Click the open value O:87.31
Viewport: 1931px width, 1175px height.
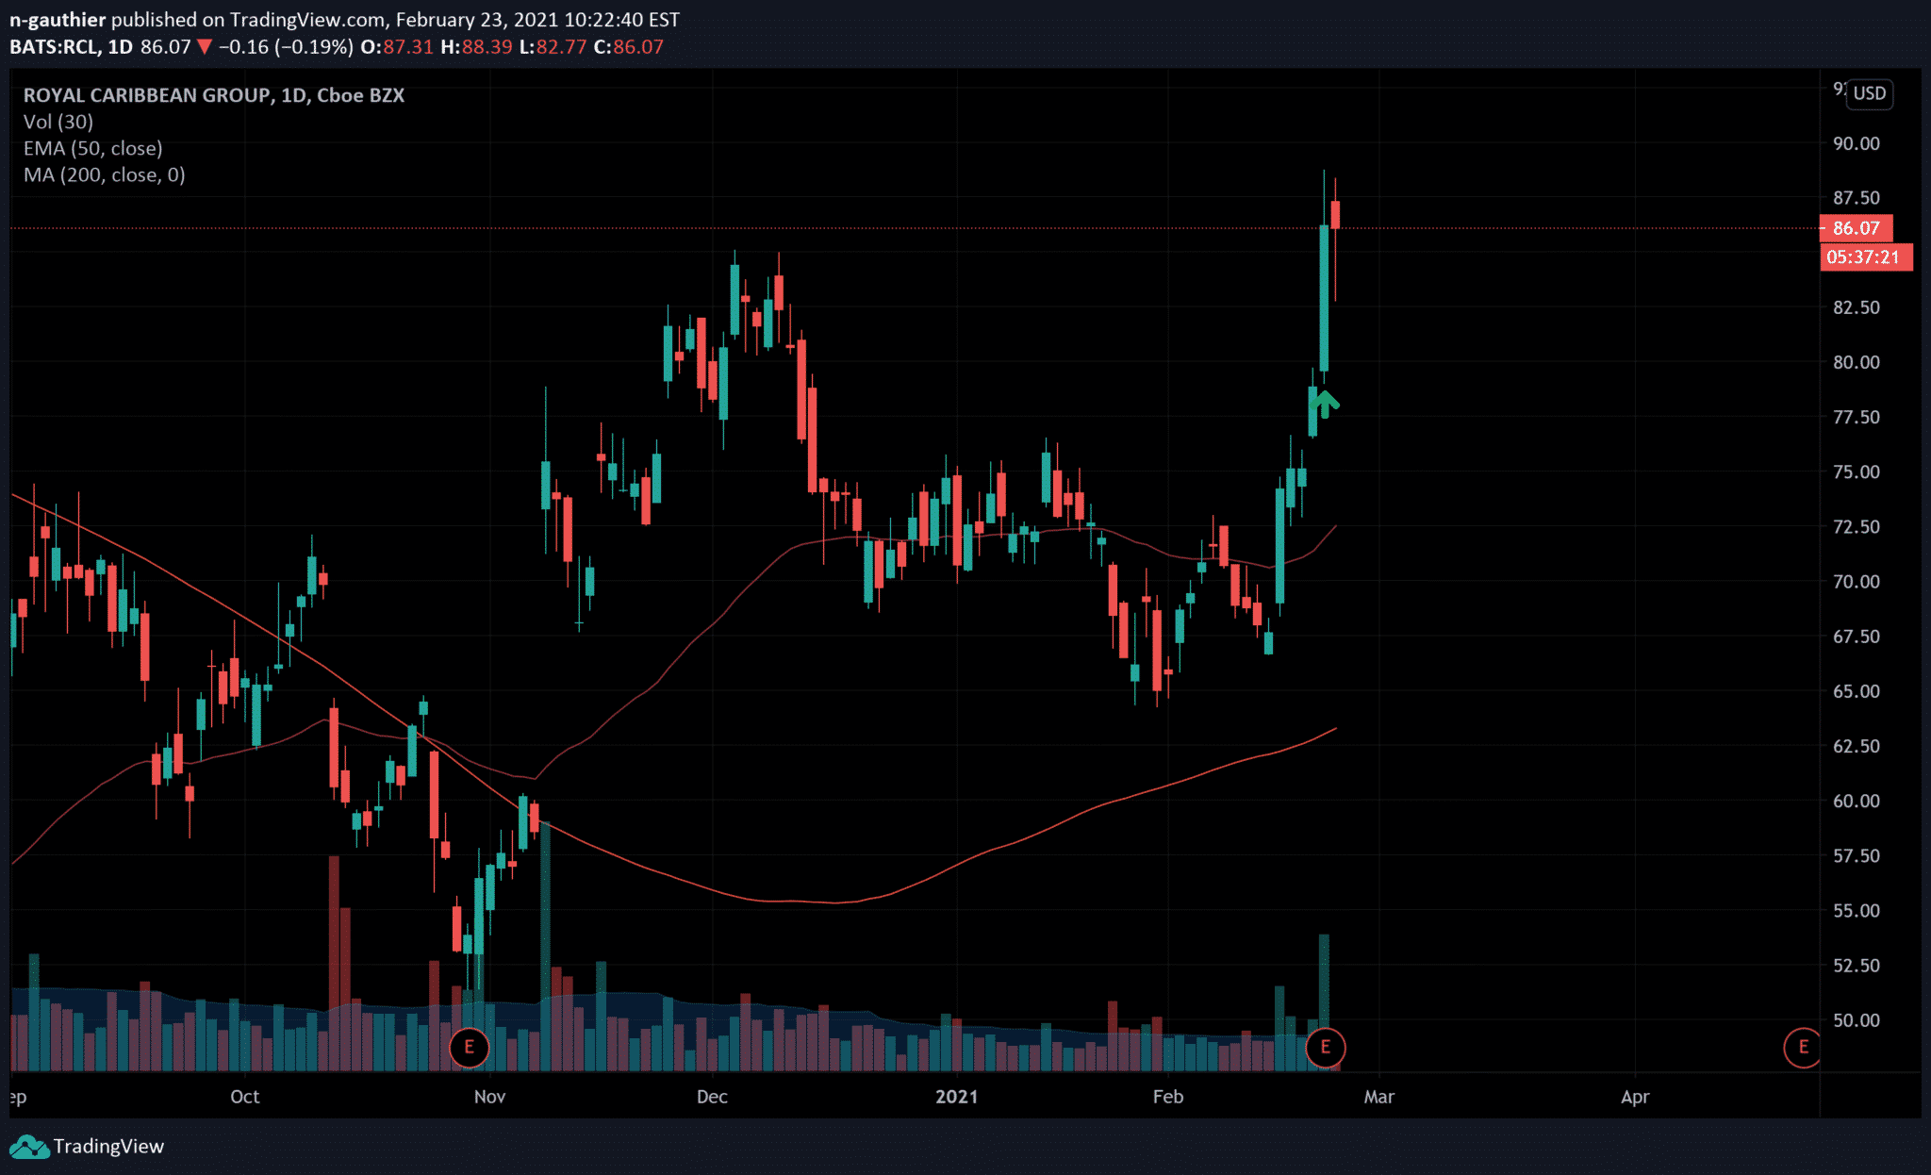click(x=397, y=47)
